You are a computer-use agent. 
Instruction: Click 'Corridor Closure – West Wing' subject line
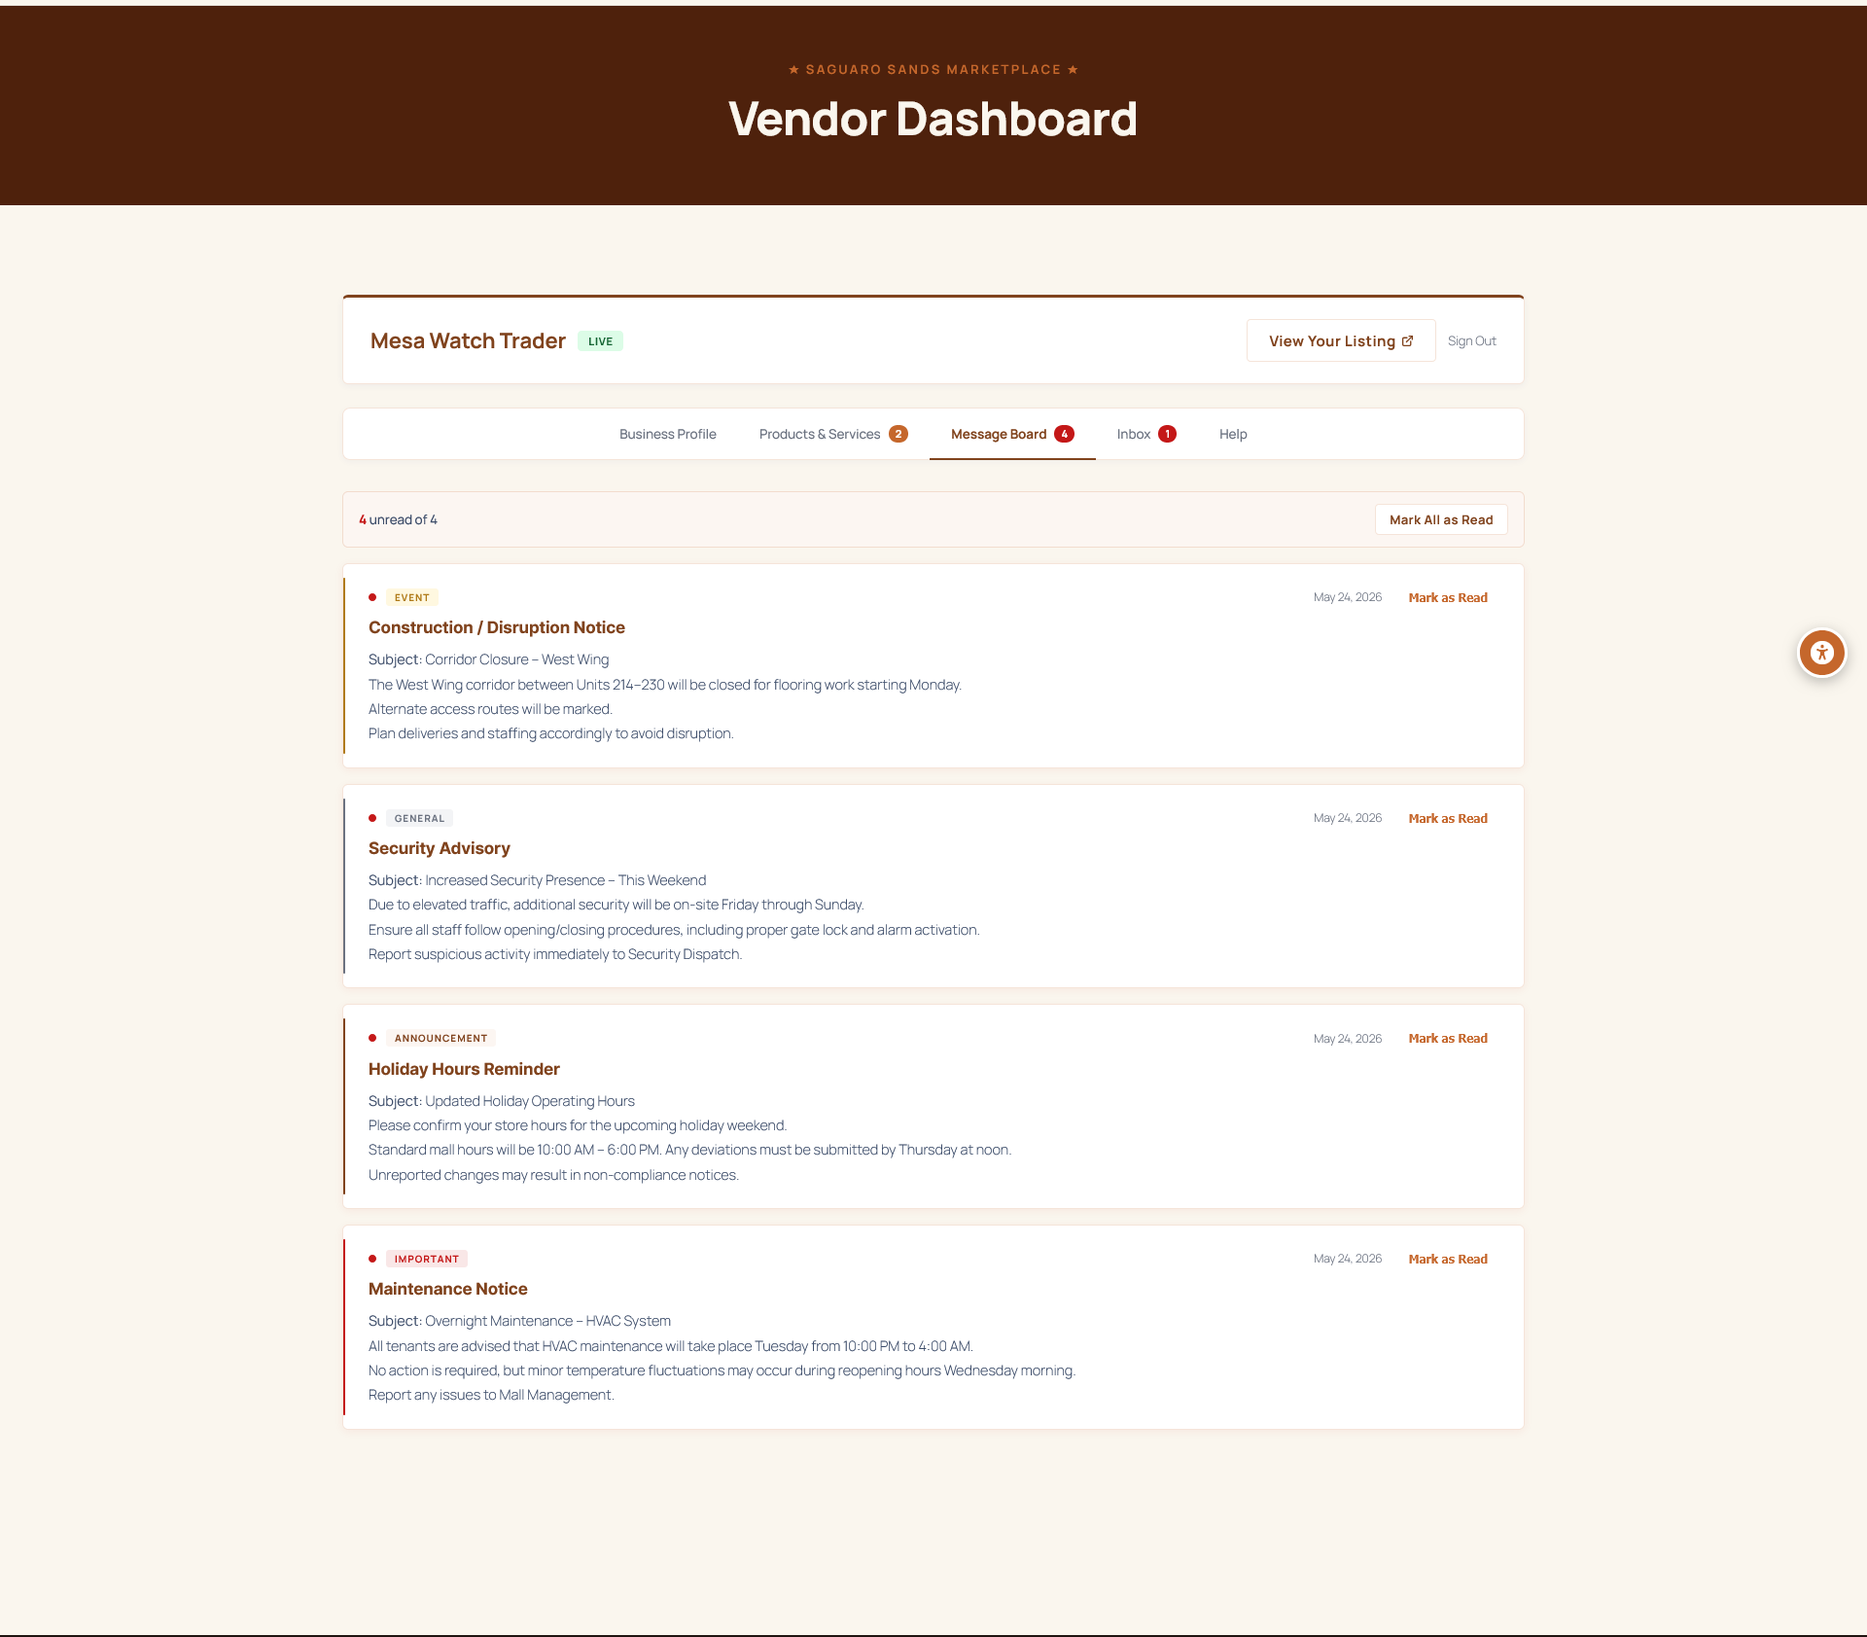click(488, 659)
